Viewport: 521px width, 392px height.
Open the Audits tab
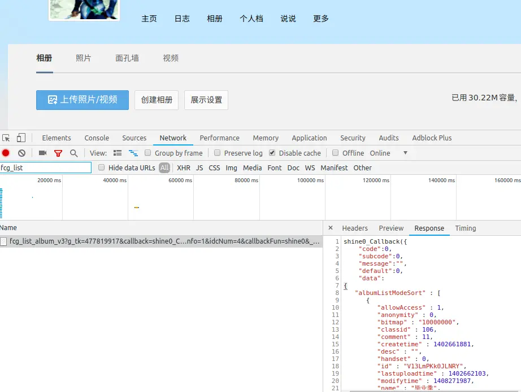[389, 138]
